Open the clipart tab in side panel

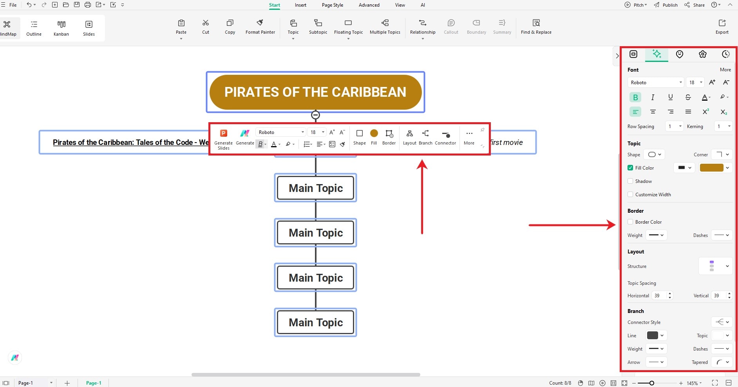click(x=703, y=54)
